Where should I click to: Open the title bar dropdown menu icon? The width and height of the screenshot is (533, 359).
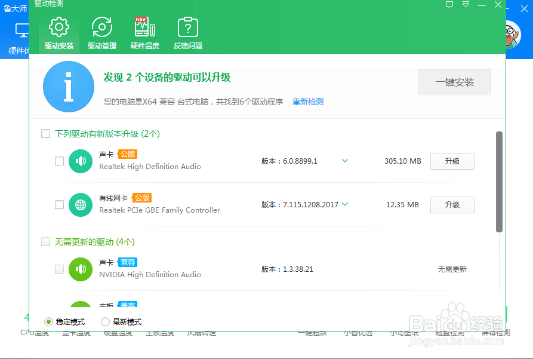coord(466,4)
